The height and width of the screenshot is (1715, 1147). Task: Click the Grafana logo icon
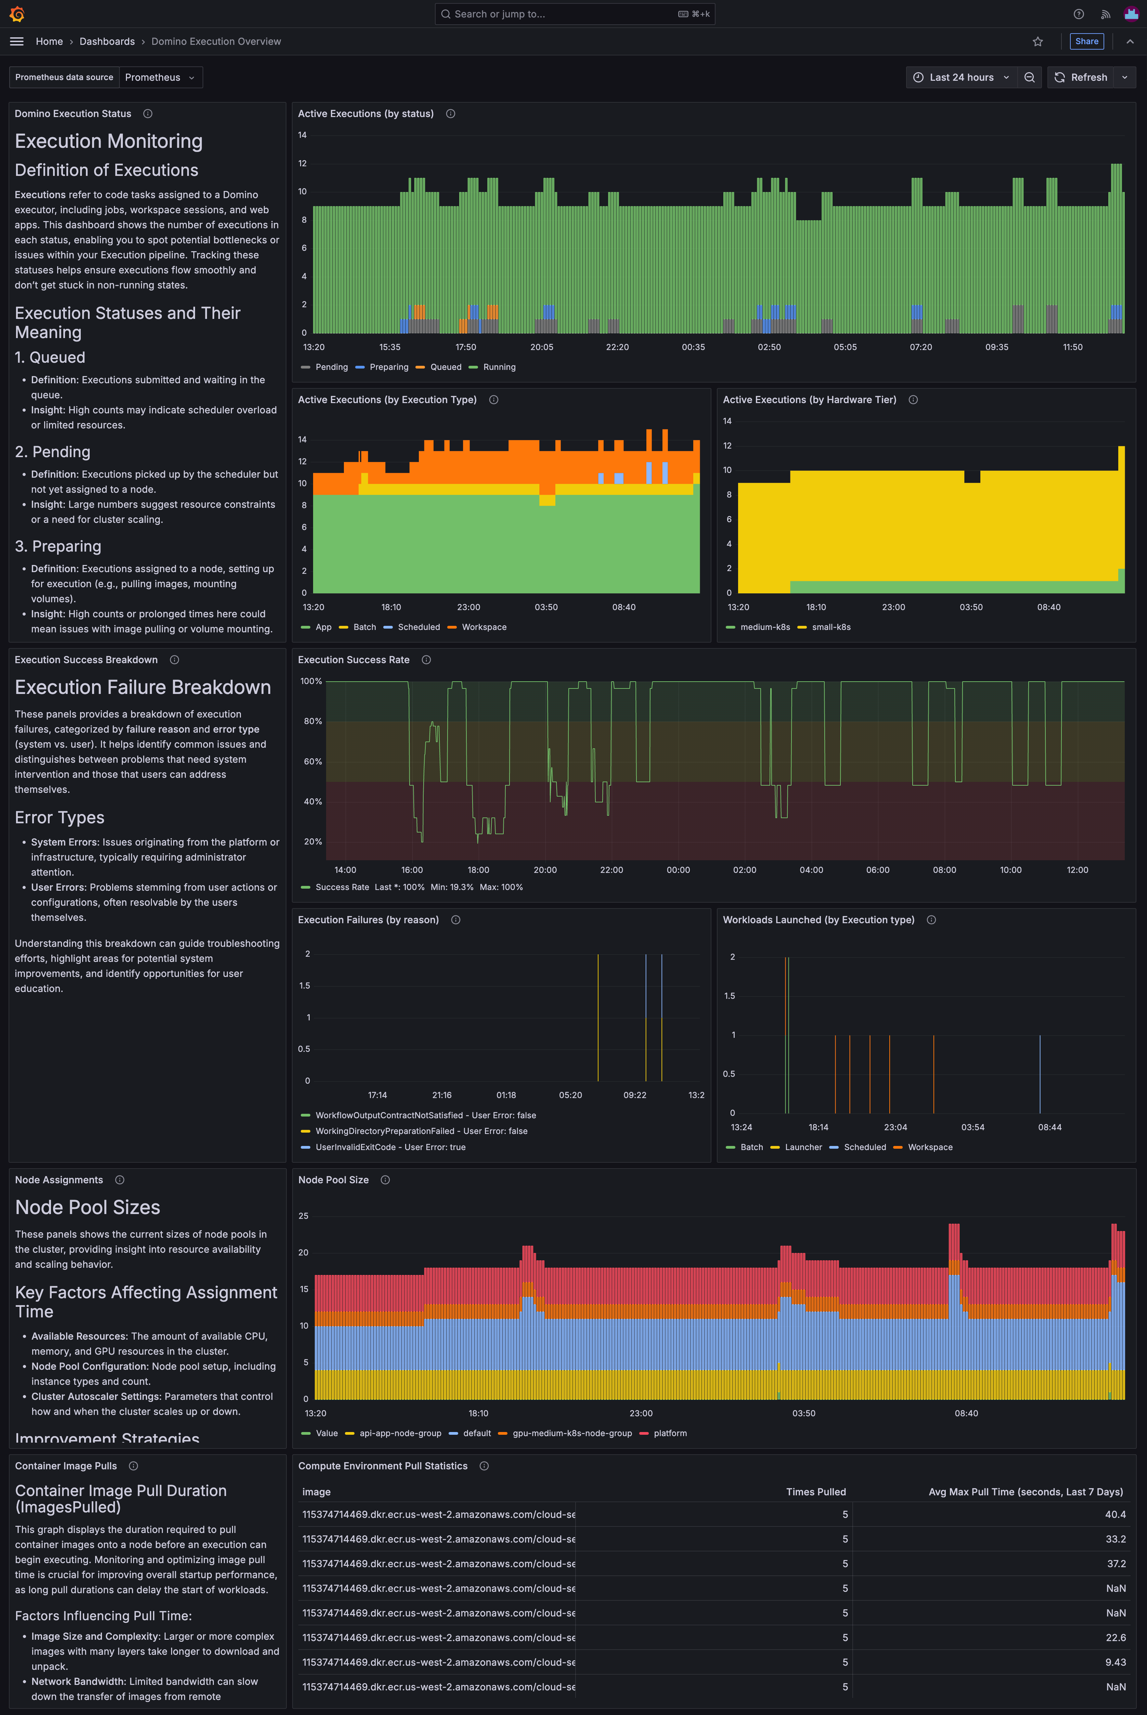[17, 14]
